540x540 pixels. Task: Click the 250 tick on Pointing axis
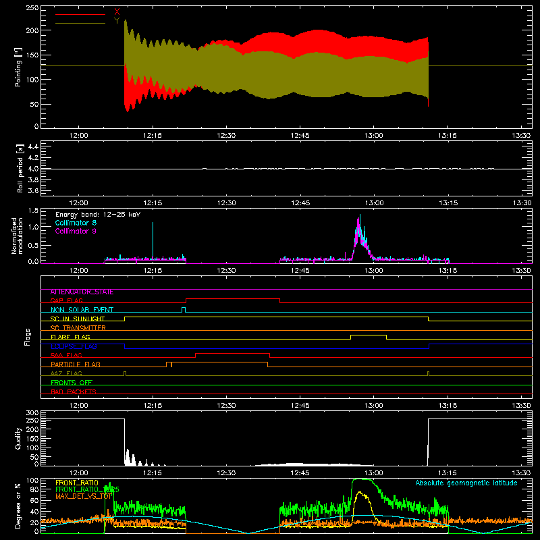pos(32,7)
